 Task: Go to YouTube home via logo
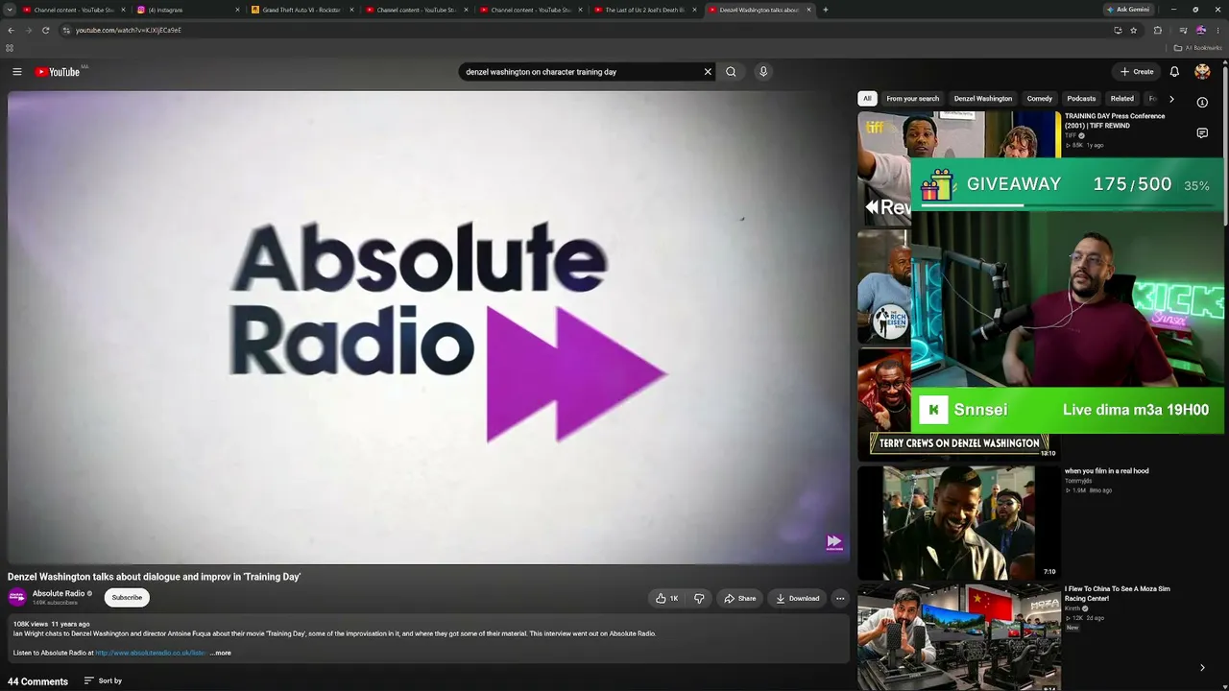(58, 72)
